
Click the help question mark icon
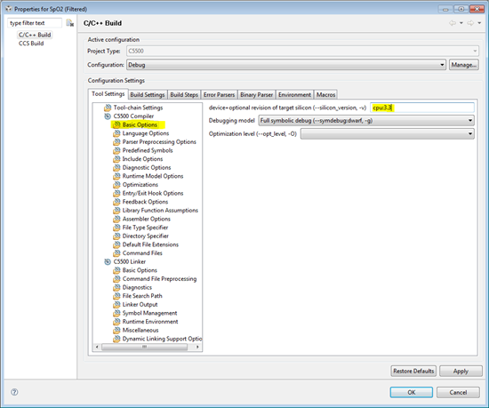click(x=14, y=392)
